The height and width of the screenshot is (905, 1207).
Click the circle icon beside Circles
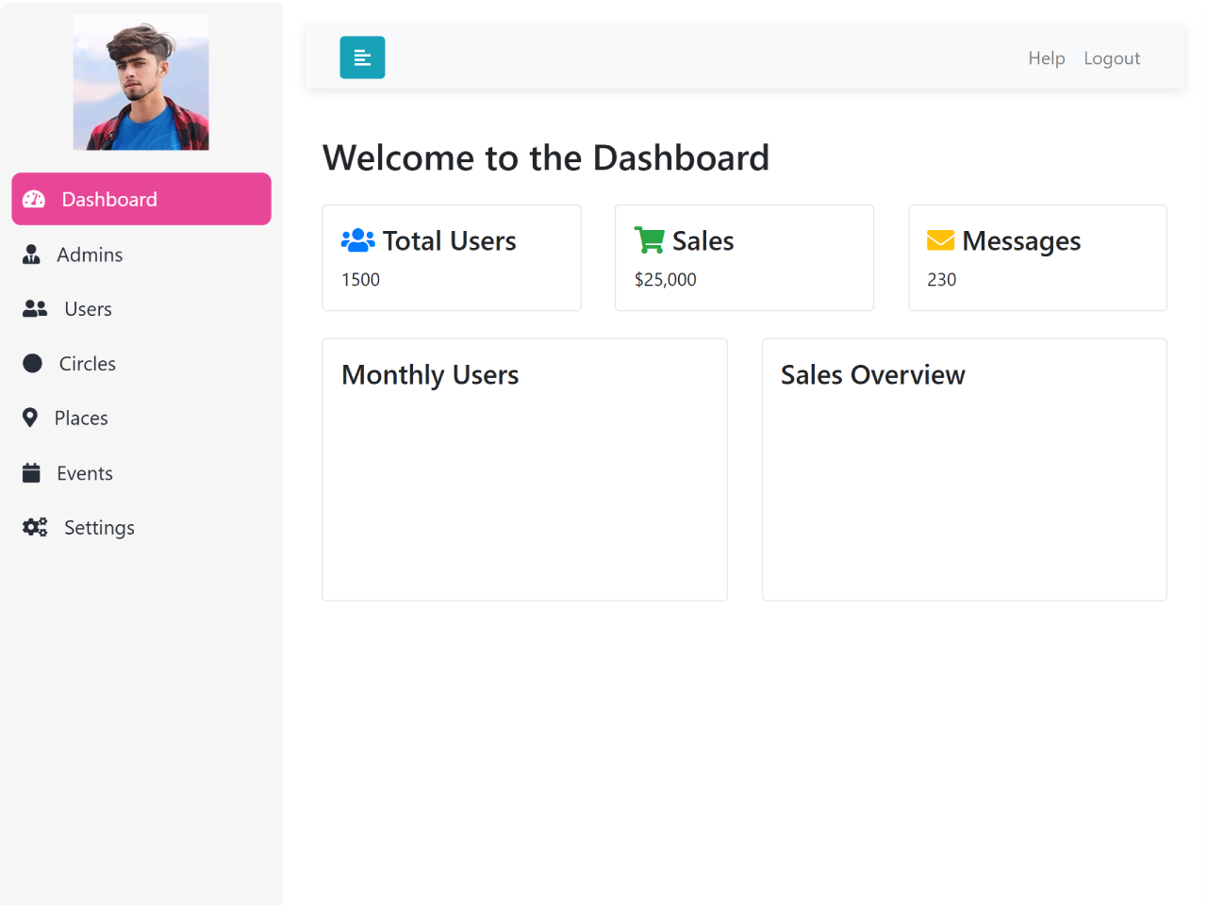[x=32, y=363]
